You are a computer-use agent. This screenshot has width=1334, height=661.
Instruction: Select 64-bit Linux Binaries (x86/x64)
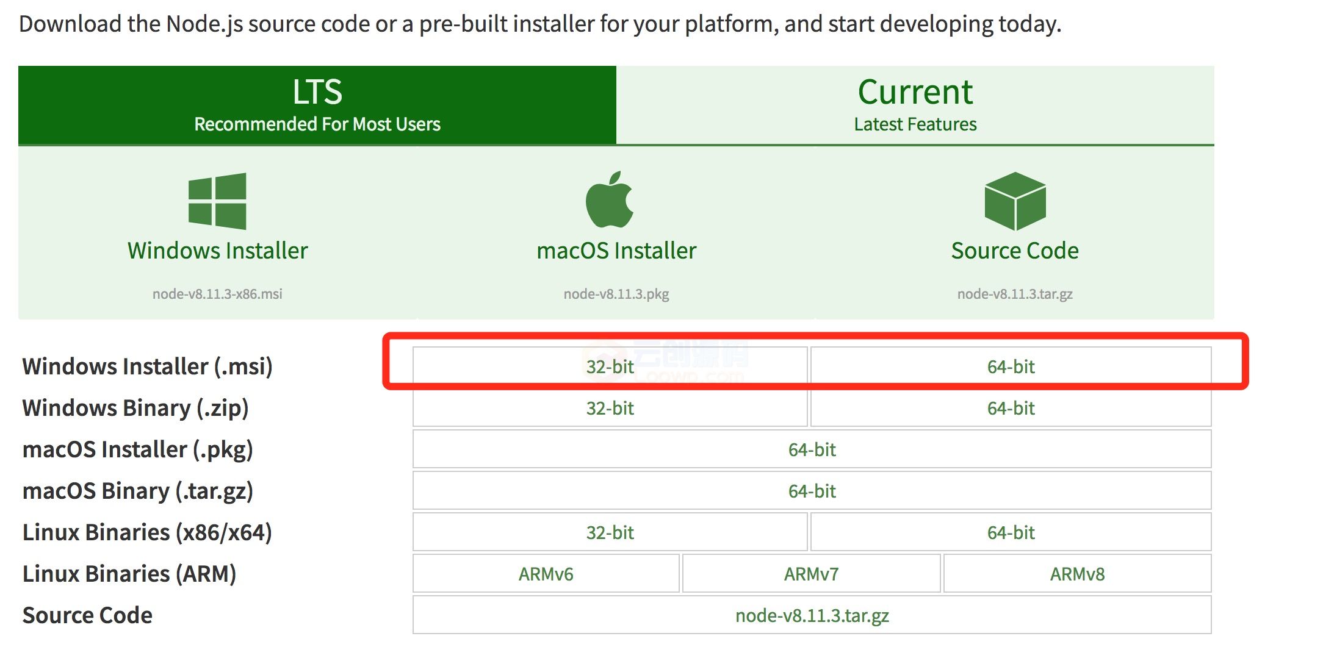[x=1011, y=532]
